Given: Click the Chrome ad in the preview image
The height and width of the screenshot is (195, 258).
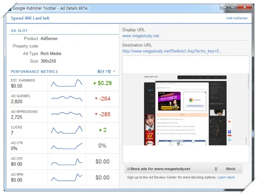Looking at the screenshot, I should point(195,101).
